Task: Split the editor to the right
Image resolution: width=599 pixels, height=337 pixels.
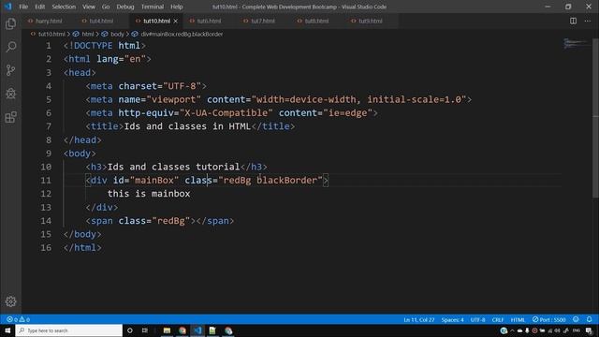Action: [573, 21]
